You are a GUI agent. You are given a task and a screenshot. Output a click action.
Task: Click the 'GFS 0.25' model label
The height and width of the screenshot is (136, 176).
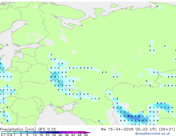click(47, 129)
